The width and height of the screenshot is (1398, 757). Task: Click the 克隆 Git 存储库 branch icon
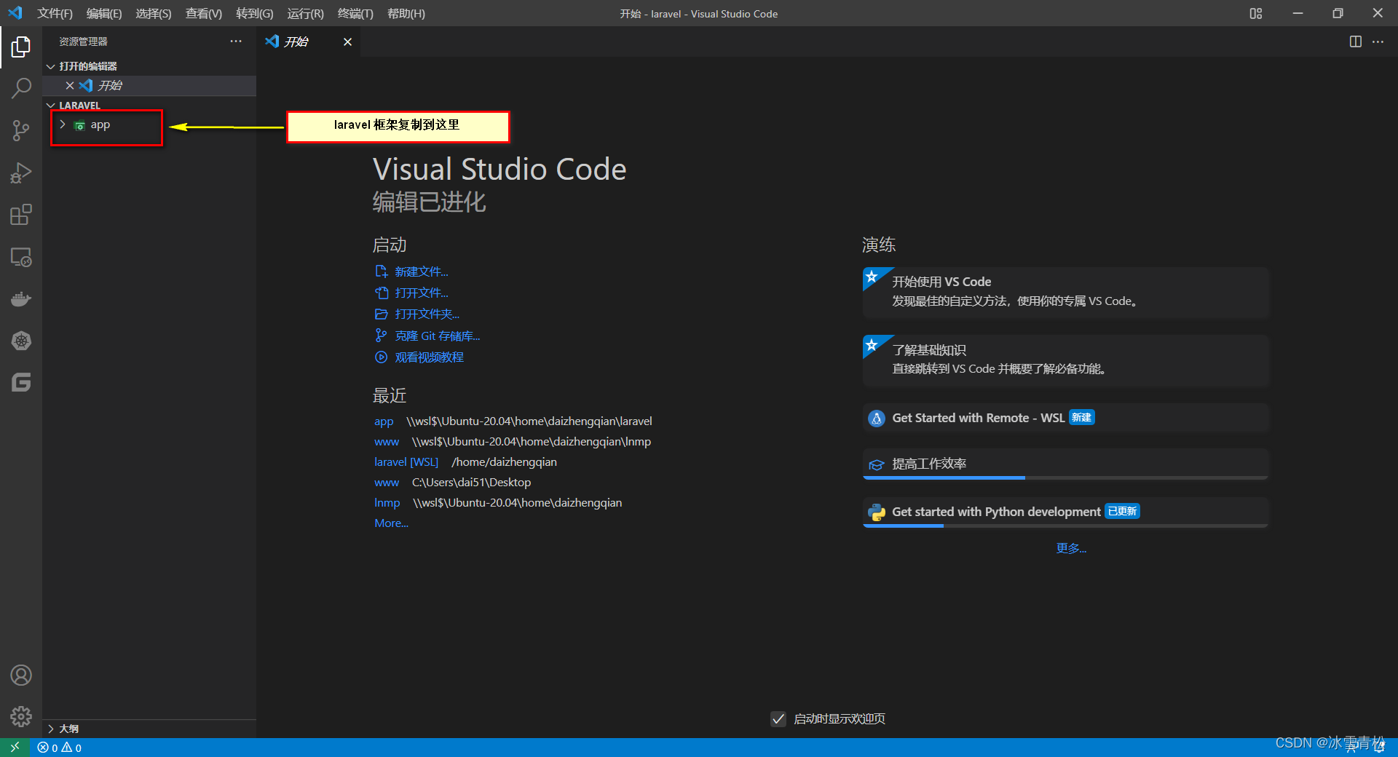click(381, 336)
